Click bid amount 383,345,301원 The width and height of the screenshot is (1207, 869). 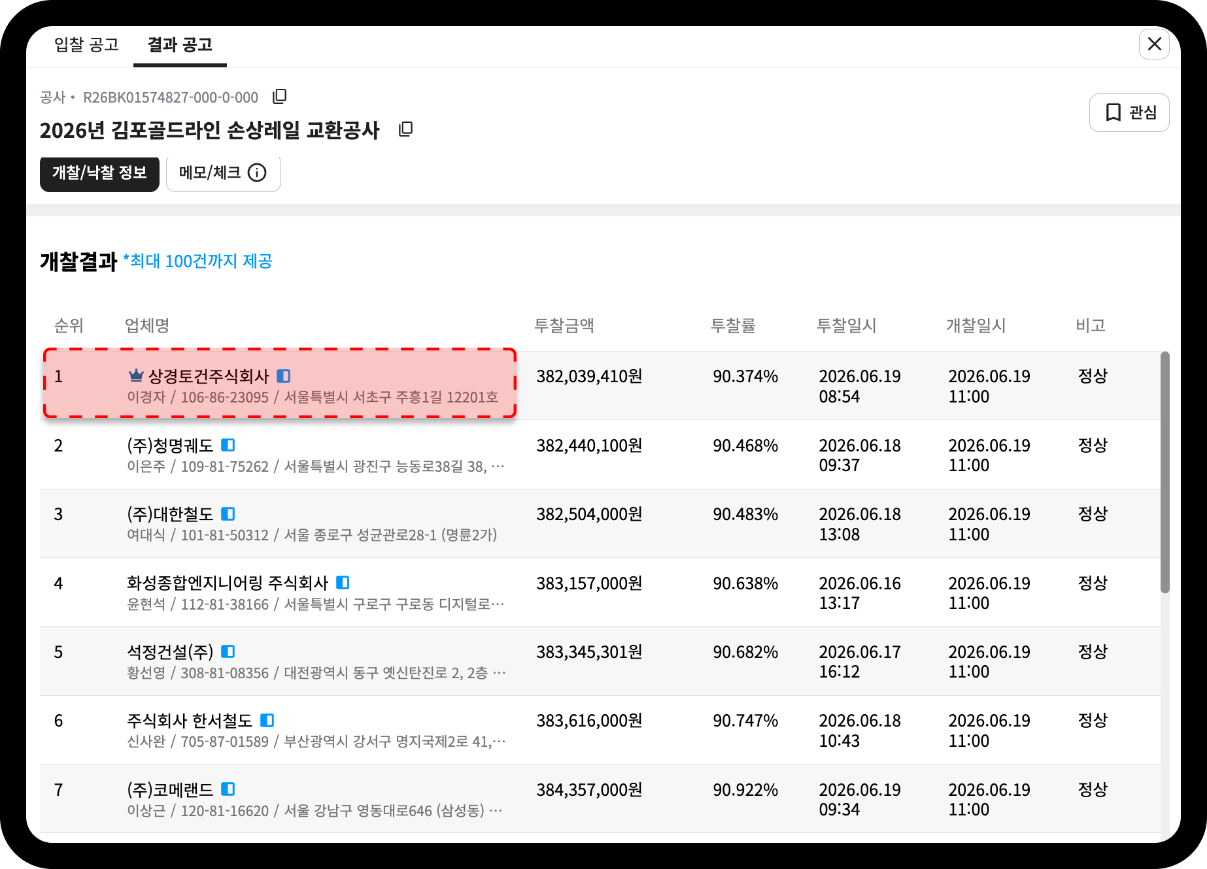589,652
